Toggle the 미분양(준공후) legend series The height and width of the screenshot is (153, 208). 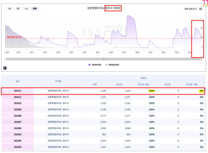point(112,65)
